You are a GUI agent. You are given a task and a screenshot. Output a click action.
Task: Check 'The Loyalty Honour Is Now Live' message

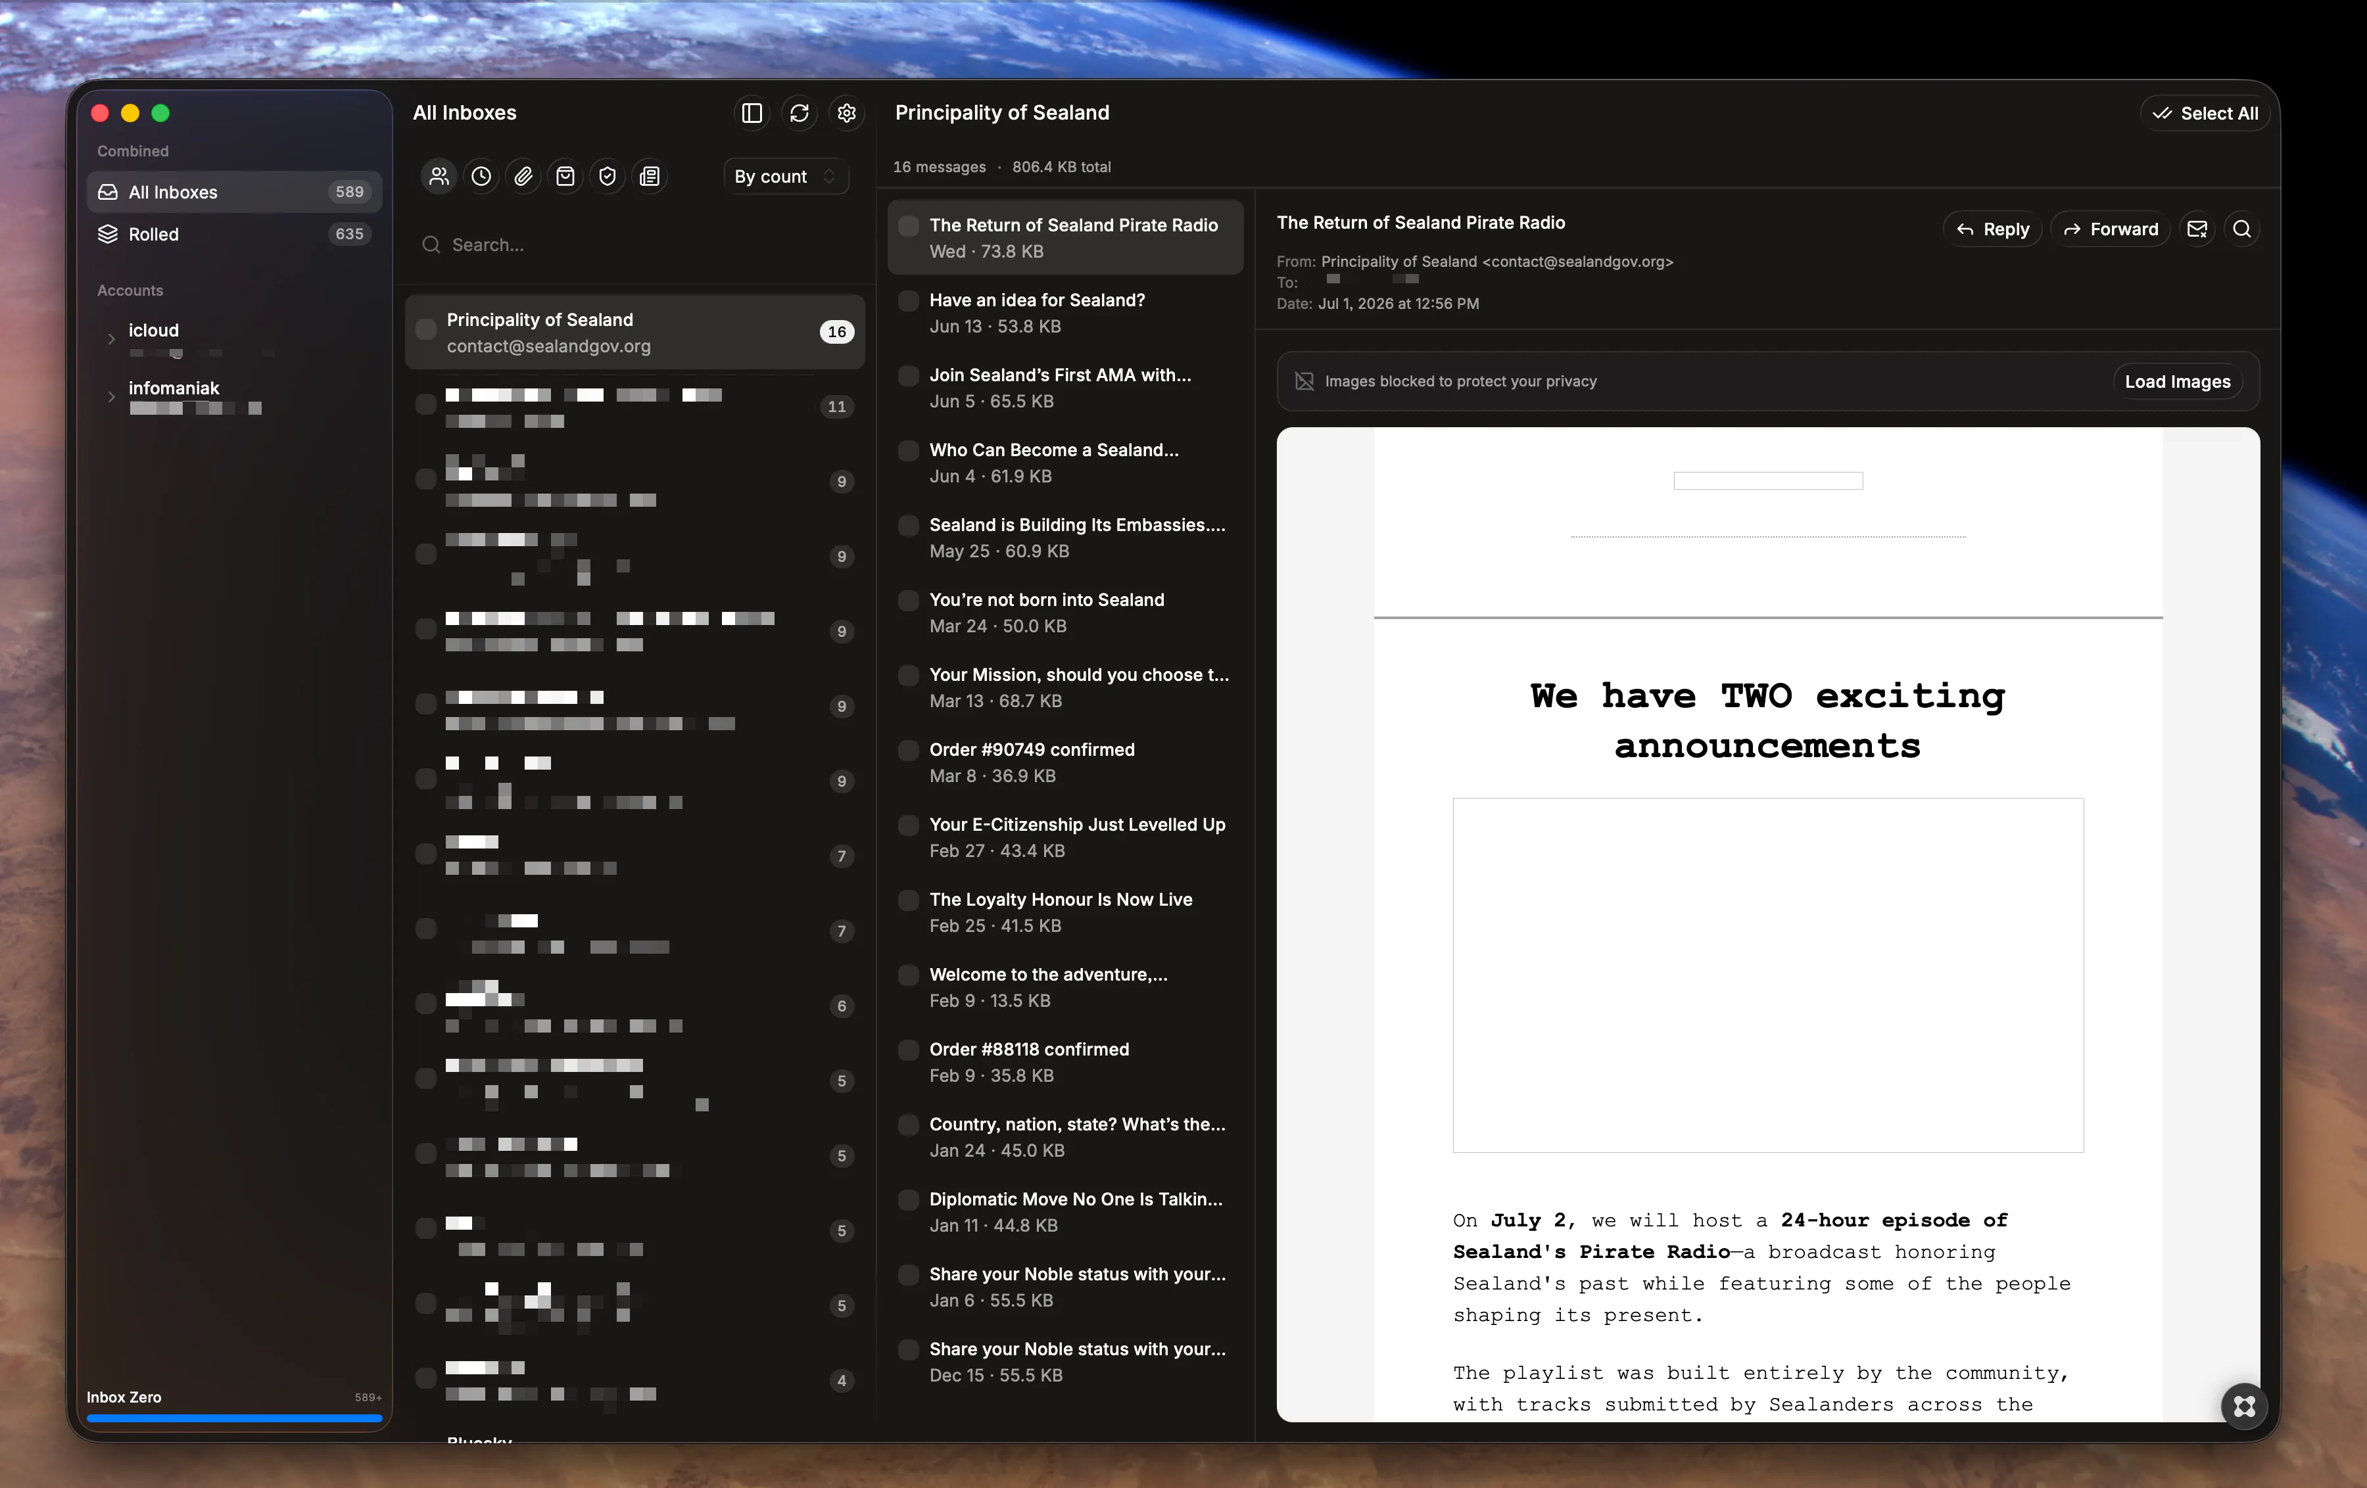click(x=909, y=900)
